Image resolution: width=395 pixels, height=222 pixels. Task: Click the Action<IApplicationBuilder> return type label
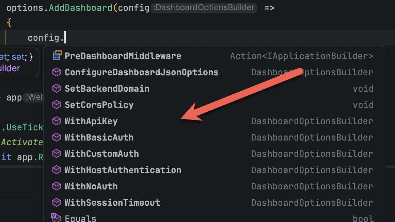302,56
